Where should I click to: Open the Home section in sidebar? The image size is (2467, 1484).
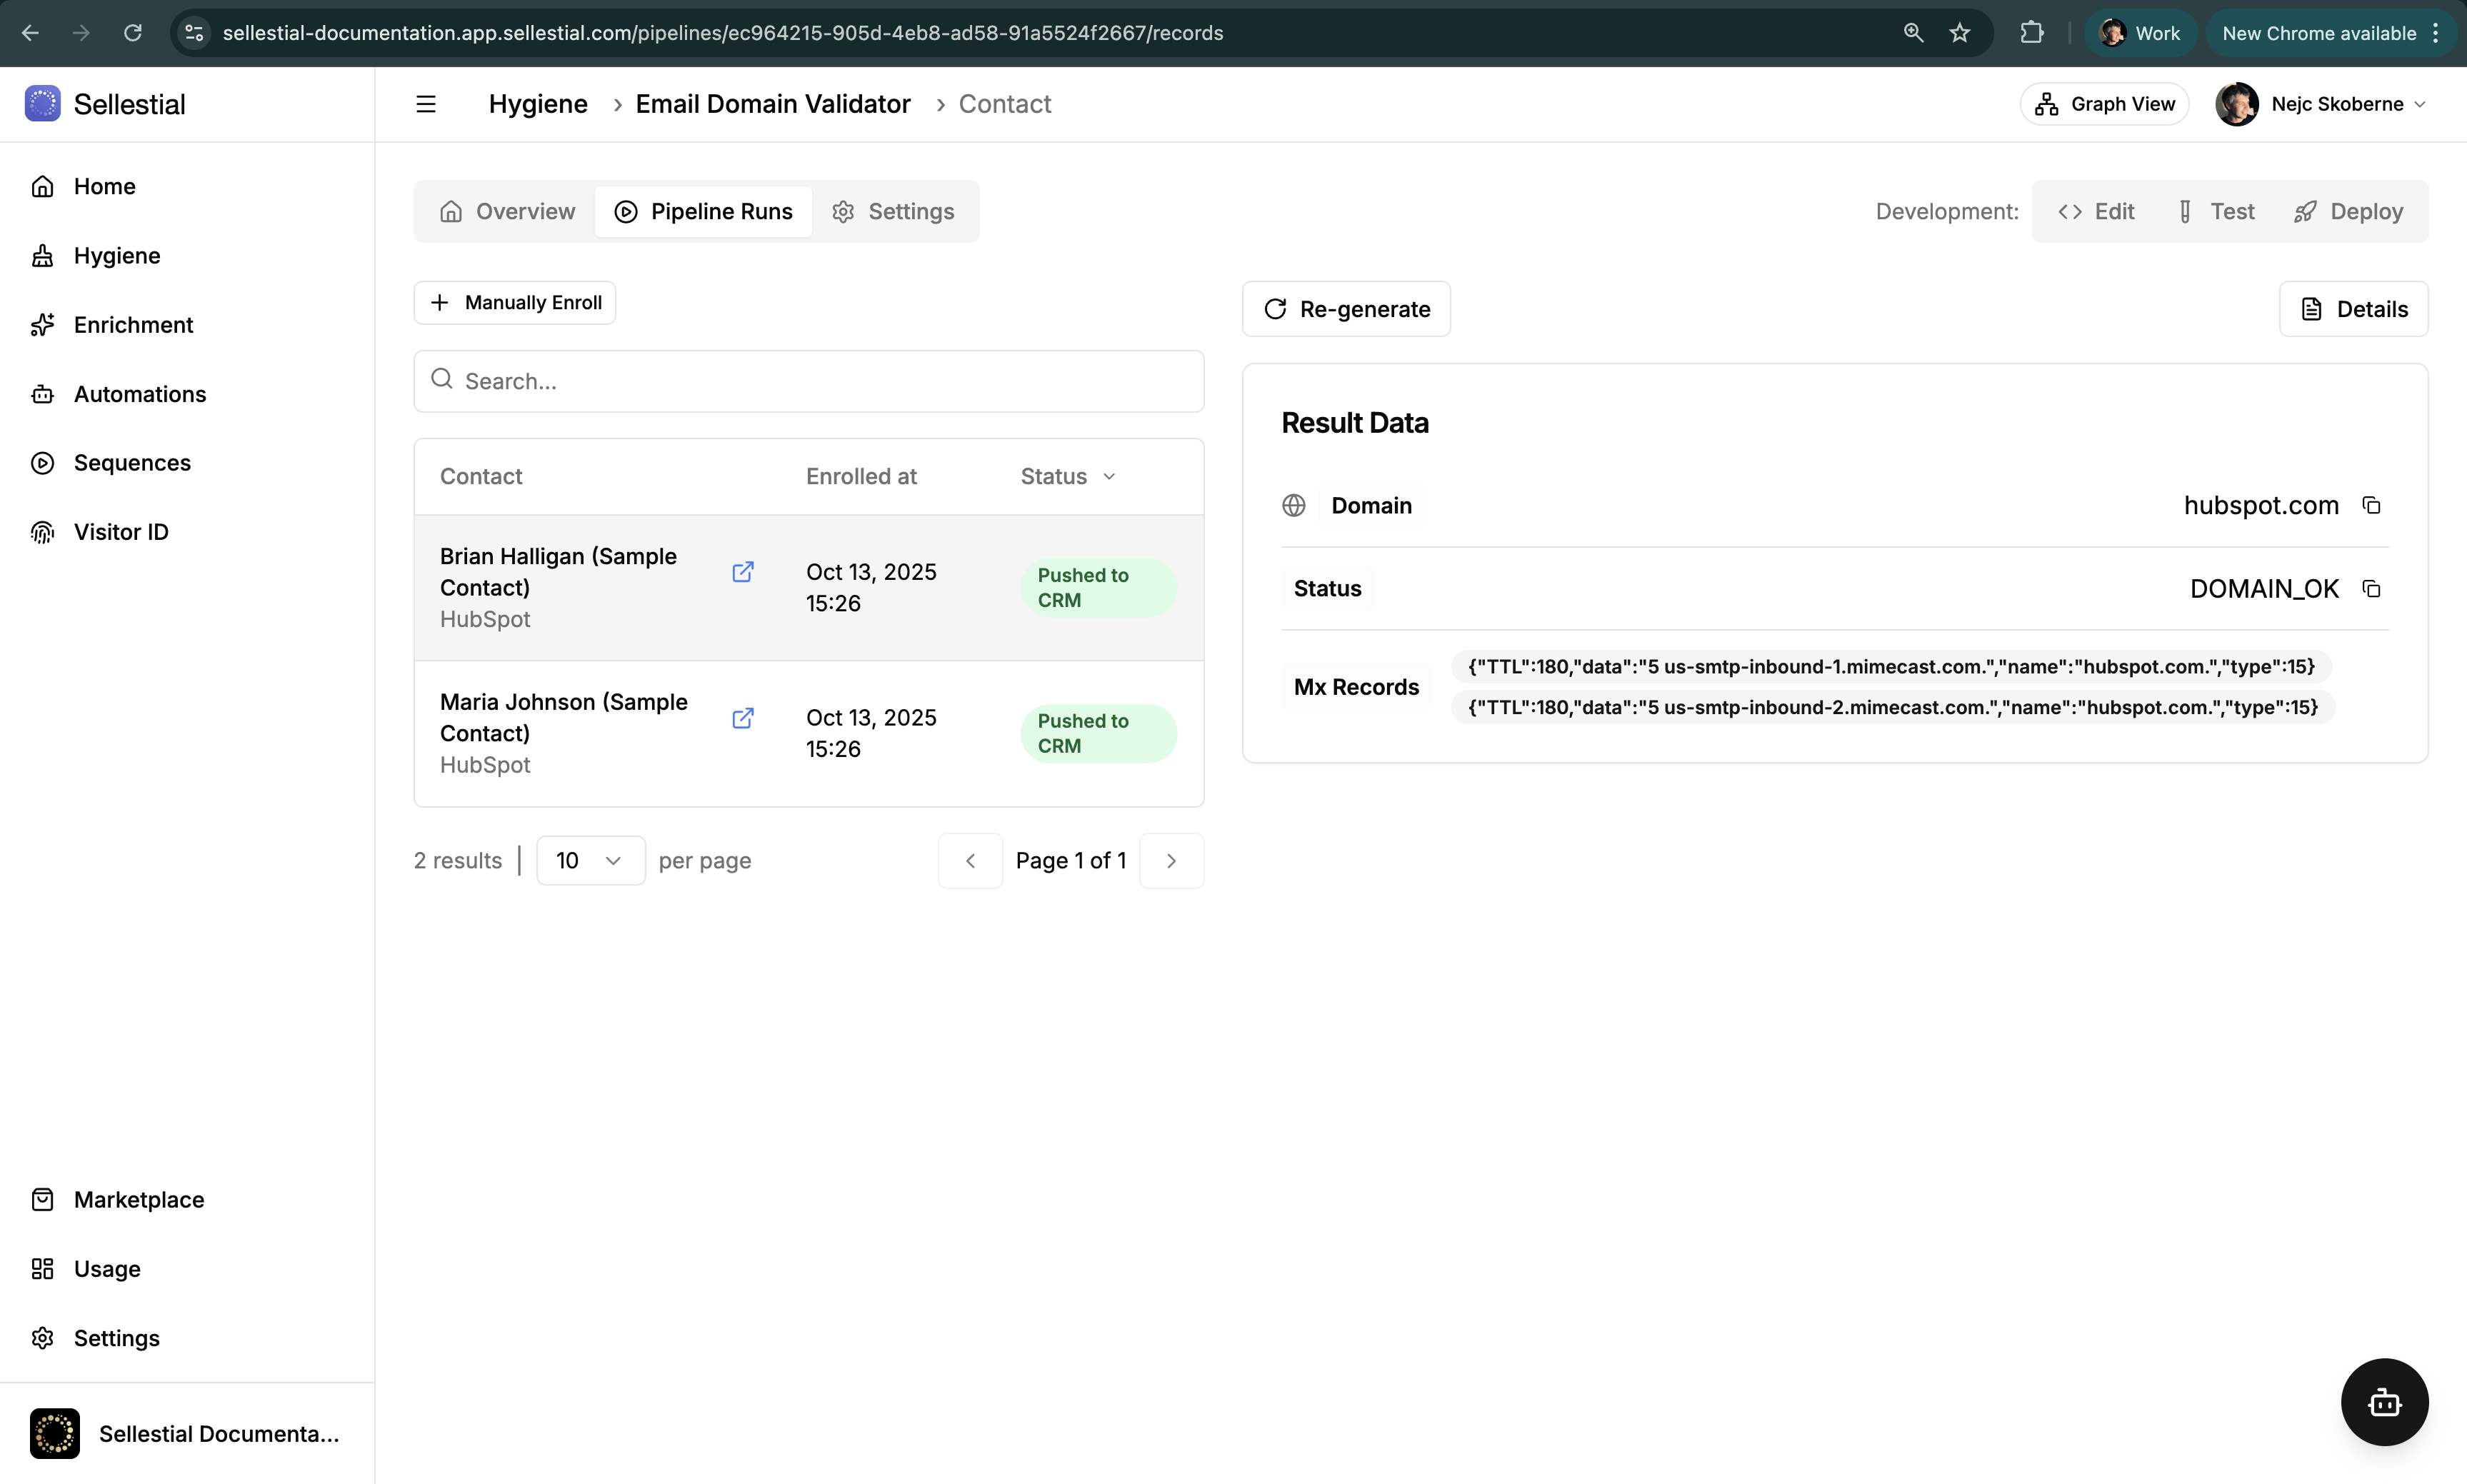point(104,186)
